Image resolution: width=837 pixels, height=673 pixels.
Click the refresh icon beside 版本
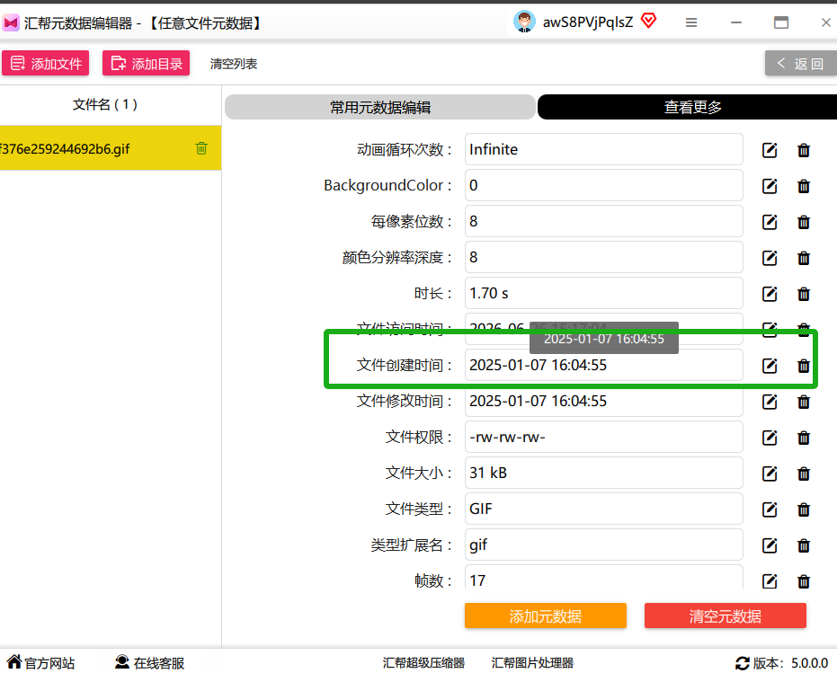tap(742, 663)
